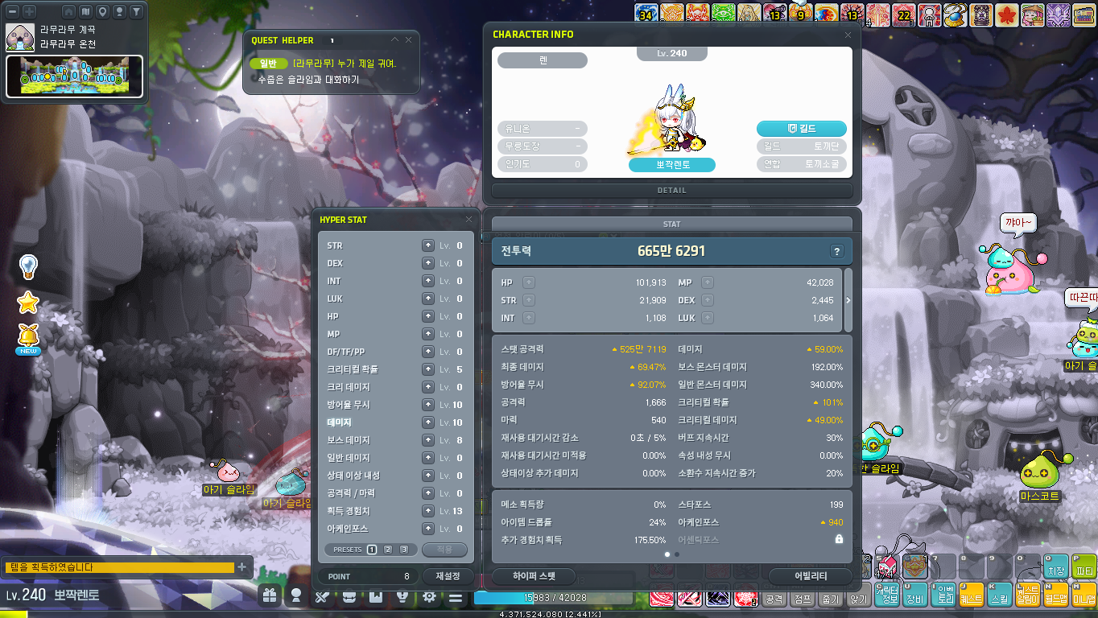Raise DEX hyper stat level
The width and height of the screenshot is (1098, 618).
428,263
